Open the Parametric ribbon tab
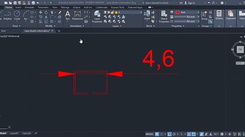The width and height of the screenshot is (245, 137). point(43,7)
